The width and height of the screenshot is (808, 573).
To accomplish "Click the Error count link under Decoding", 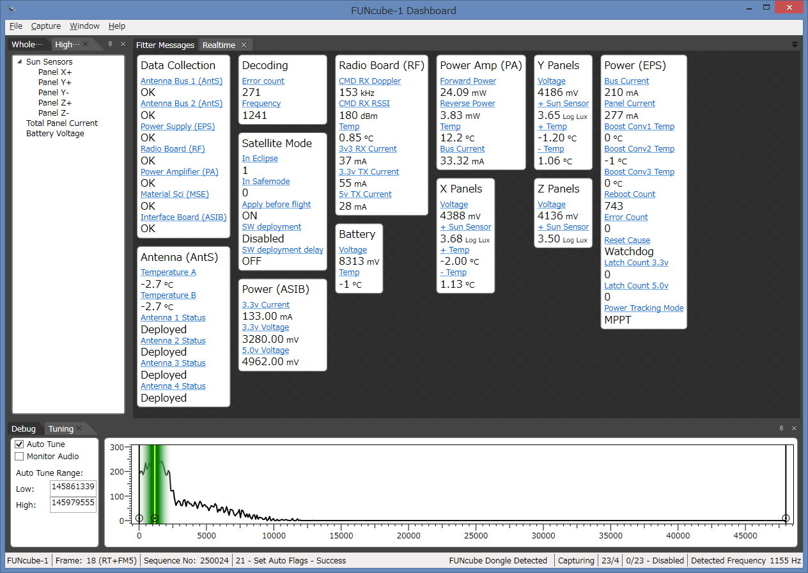I will [x=263, y=81].
